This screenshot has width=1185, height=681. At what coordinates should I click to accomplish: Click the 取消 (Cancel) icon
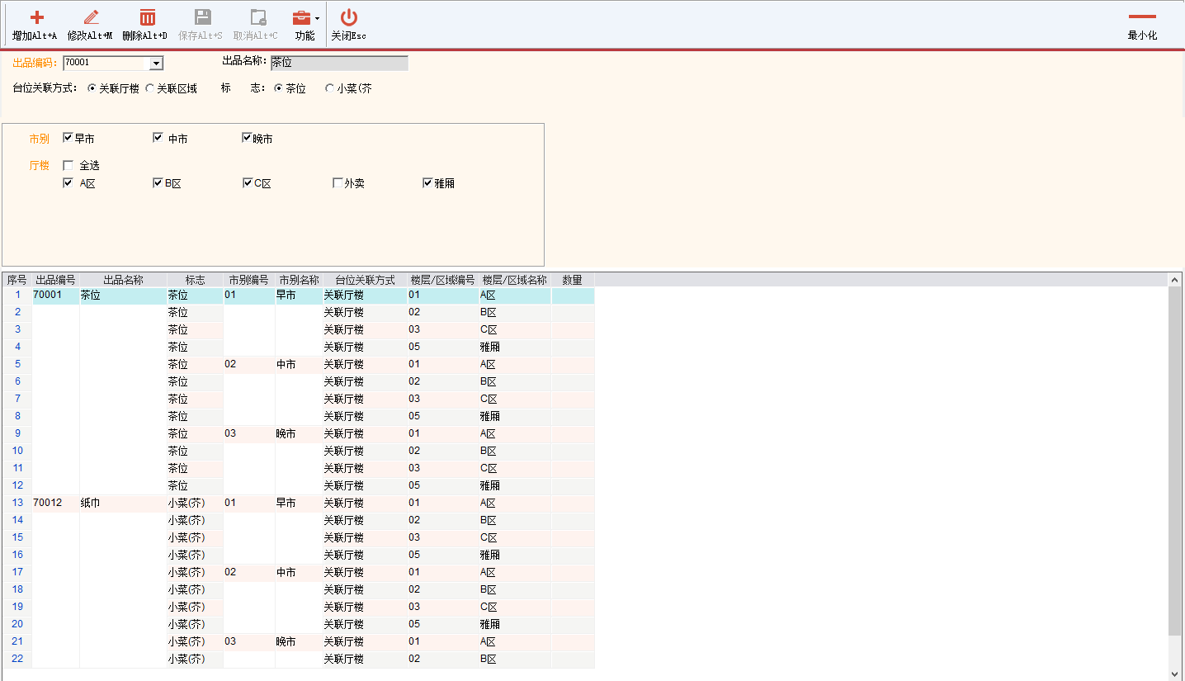257,17
